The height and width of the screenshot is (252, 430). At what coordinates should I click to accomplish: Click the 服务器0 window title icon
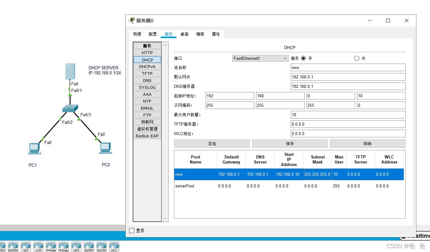click(x=132, y=20)
